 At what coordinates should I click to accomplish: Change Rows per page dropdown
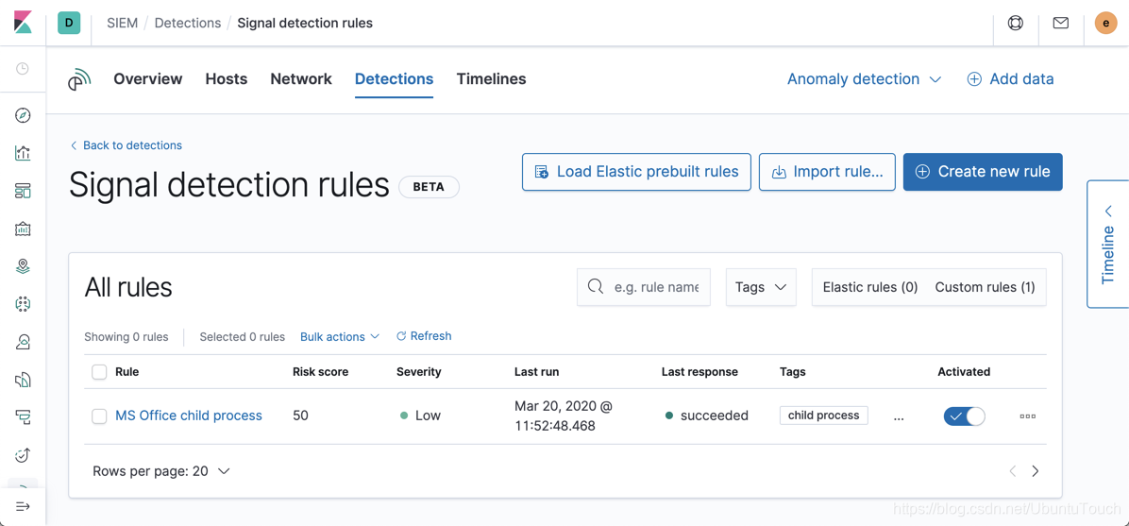[x=161, y=471]
